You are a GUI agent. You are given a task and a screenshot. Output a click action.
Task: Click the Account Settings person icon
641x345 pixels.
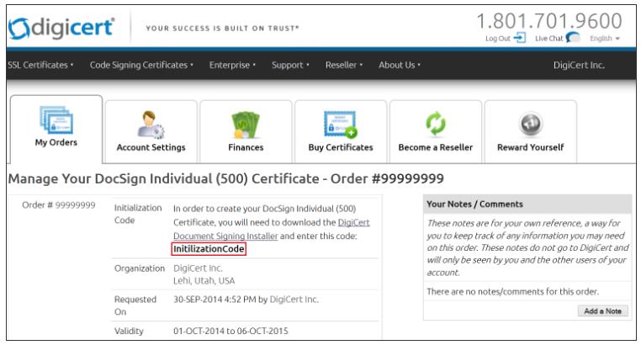(x=151, y=125)
